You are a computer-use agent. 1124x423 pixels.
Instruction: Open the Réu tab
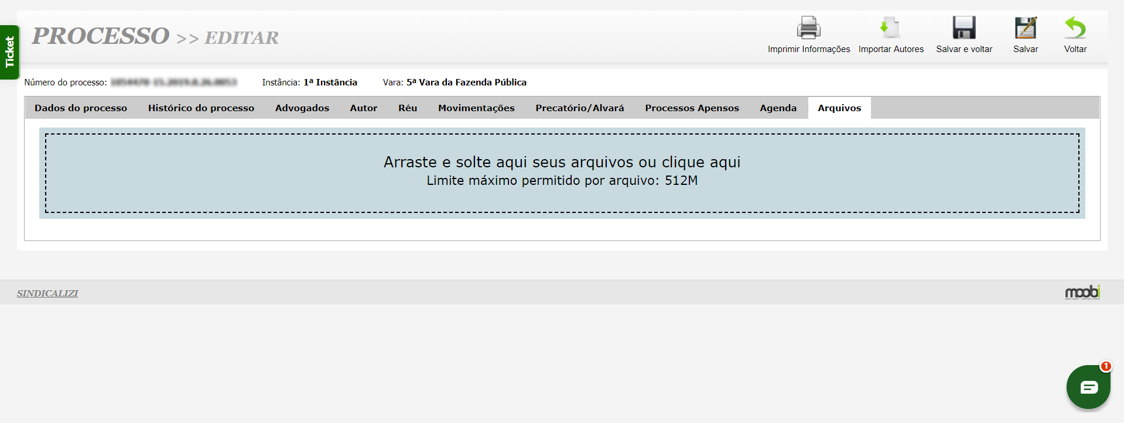(x=408, y=108)
